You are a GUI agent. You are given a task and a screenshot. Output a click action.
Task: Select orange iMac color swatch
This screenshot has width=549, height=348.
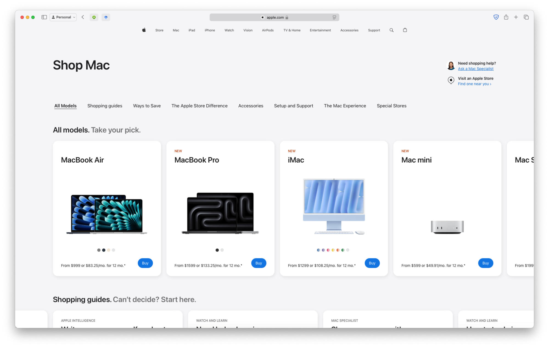point(338,250)
